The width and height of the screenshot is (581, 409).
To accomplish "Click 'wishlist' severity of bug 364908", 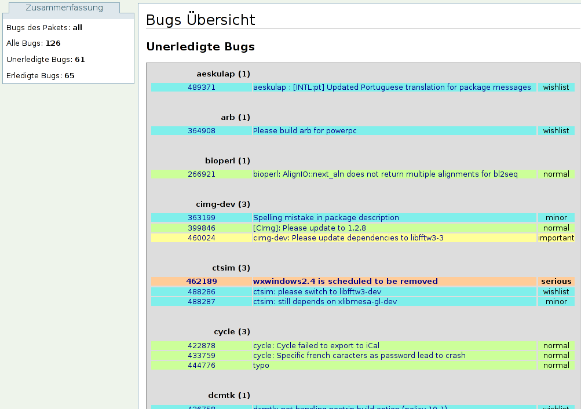I will [556, 131].
